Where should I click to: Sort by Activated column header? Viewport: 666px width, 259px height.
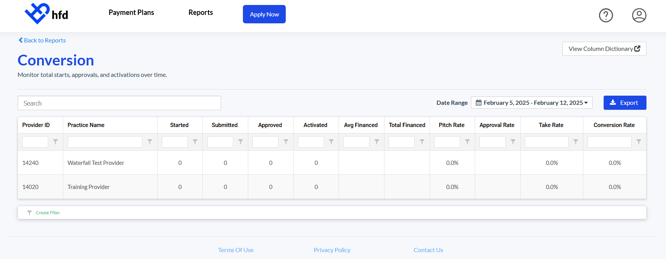[x=316, y=125]
